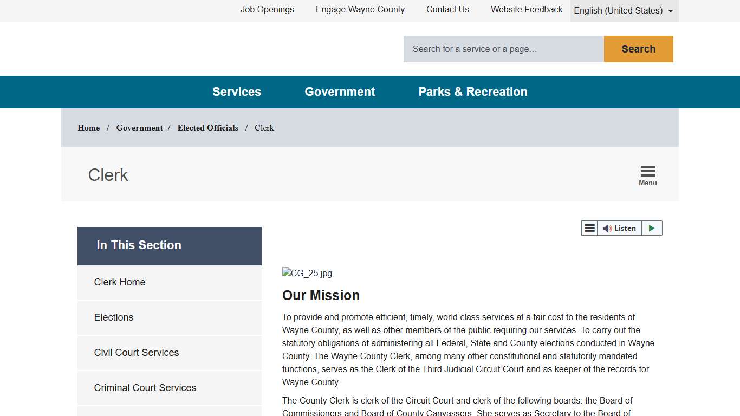This screenshot has height=416, width=740.
Task: Open the Engage Wayne County link
Action: coord(360,10)
